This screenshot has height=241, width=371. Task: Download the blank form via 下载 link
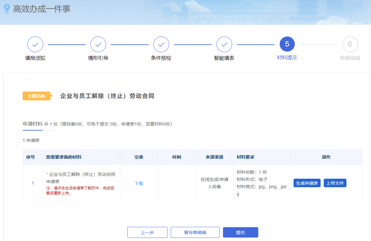(x=139, y=183)
